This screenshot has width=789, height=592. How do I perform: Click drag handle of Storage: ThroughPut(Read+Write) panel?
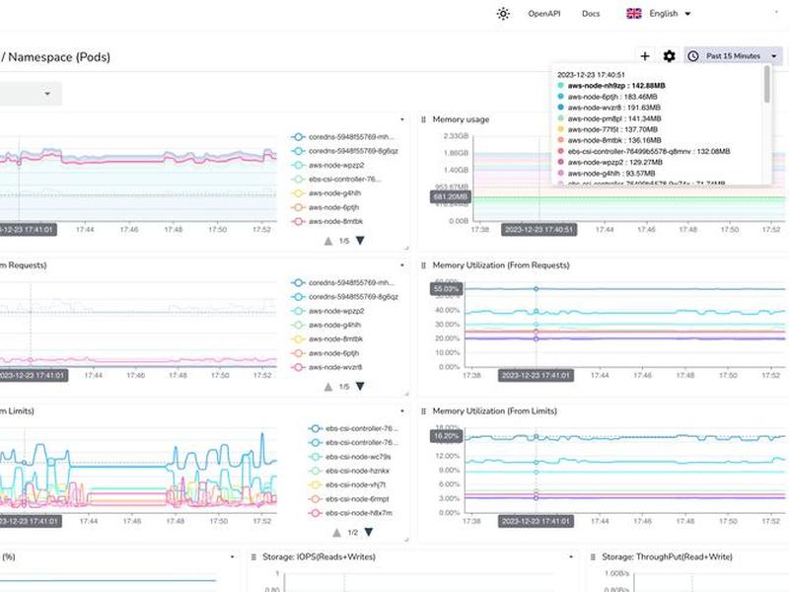pyautogui.click(x=593, y=556)
